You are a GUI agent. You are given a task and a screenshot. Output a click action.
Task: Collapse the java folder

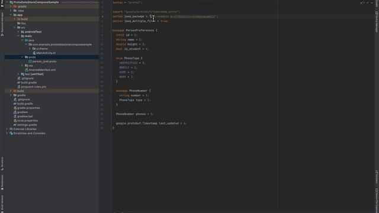click(23, 40)
